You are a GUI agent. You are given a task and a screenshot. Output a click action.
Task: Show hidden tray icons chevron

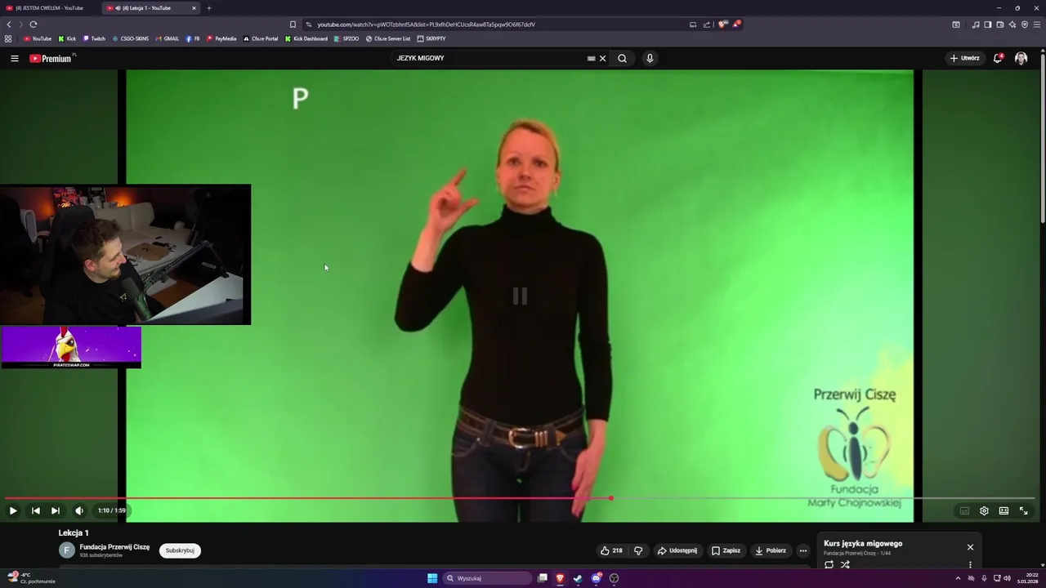click(958, 578)
